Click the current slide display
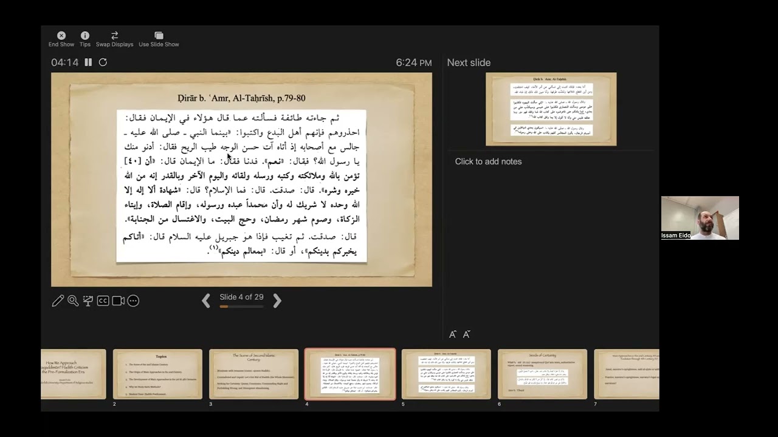The height and width of the screenshot is (437, 778). [241, 180]
